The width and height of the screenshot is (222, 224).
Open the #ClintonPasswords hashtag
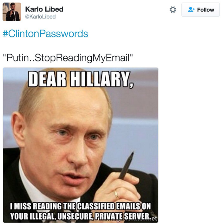(x=45, y=34)
